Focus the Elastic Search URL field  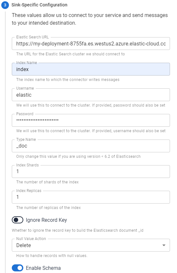click(91, 44)
